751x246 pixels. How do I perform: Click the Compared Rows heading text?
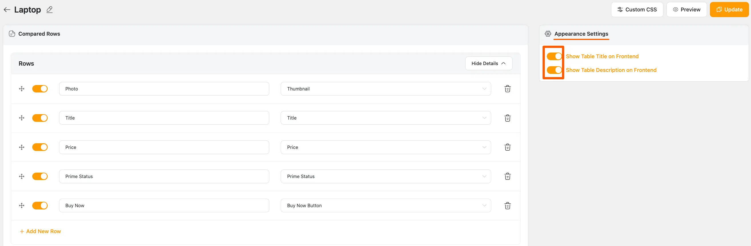point(39,34)
